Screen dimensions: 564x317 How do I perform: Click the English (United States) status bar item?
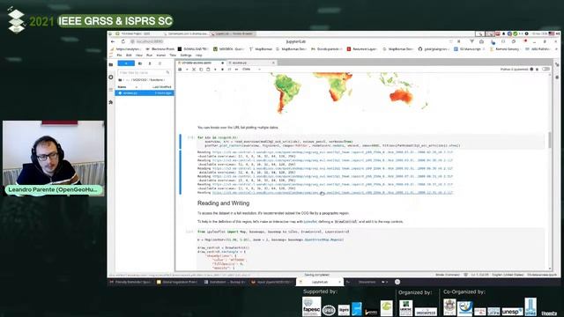click(x=508, y=275)
